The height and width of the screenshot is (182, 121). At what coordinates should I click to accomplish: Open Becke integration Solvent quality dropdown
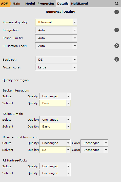55,103
